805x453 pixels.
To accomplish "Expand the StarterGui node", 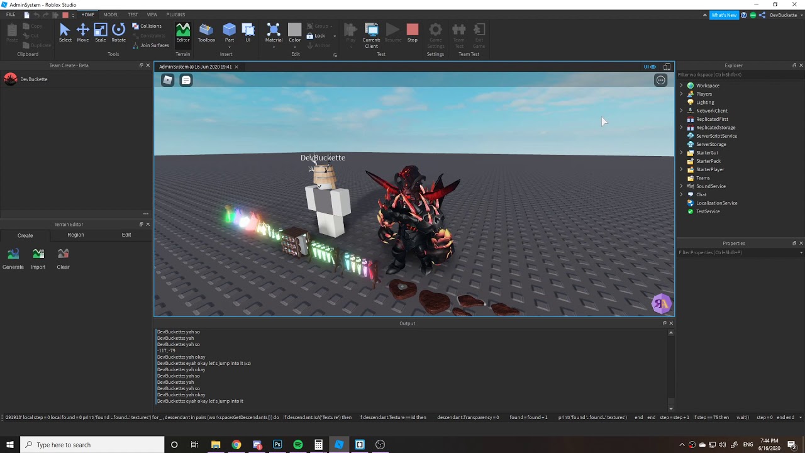I will (681, 153).
